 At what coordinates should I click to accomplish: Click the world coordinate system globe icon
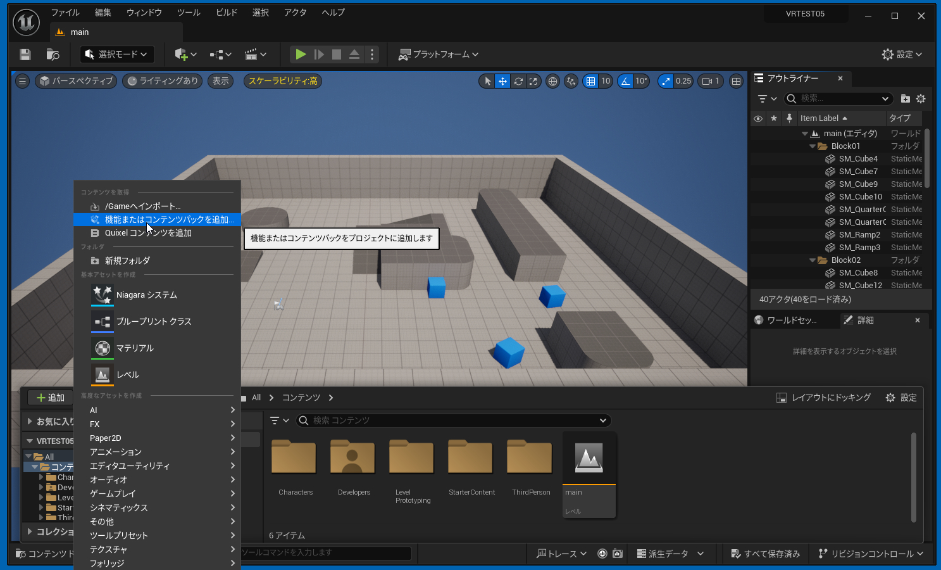click(x=552, y=81)
